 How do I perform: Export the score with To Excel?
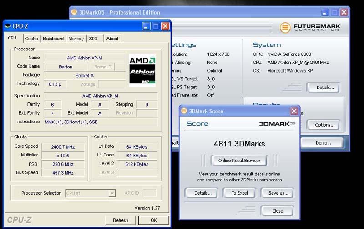click(x=239, y=193)
